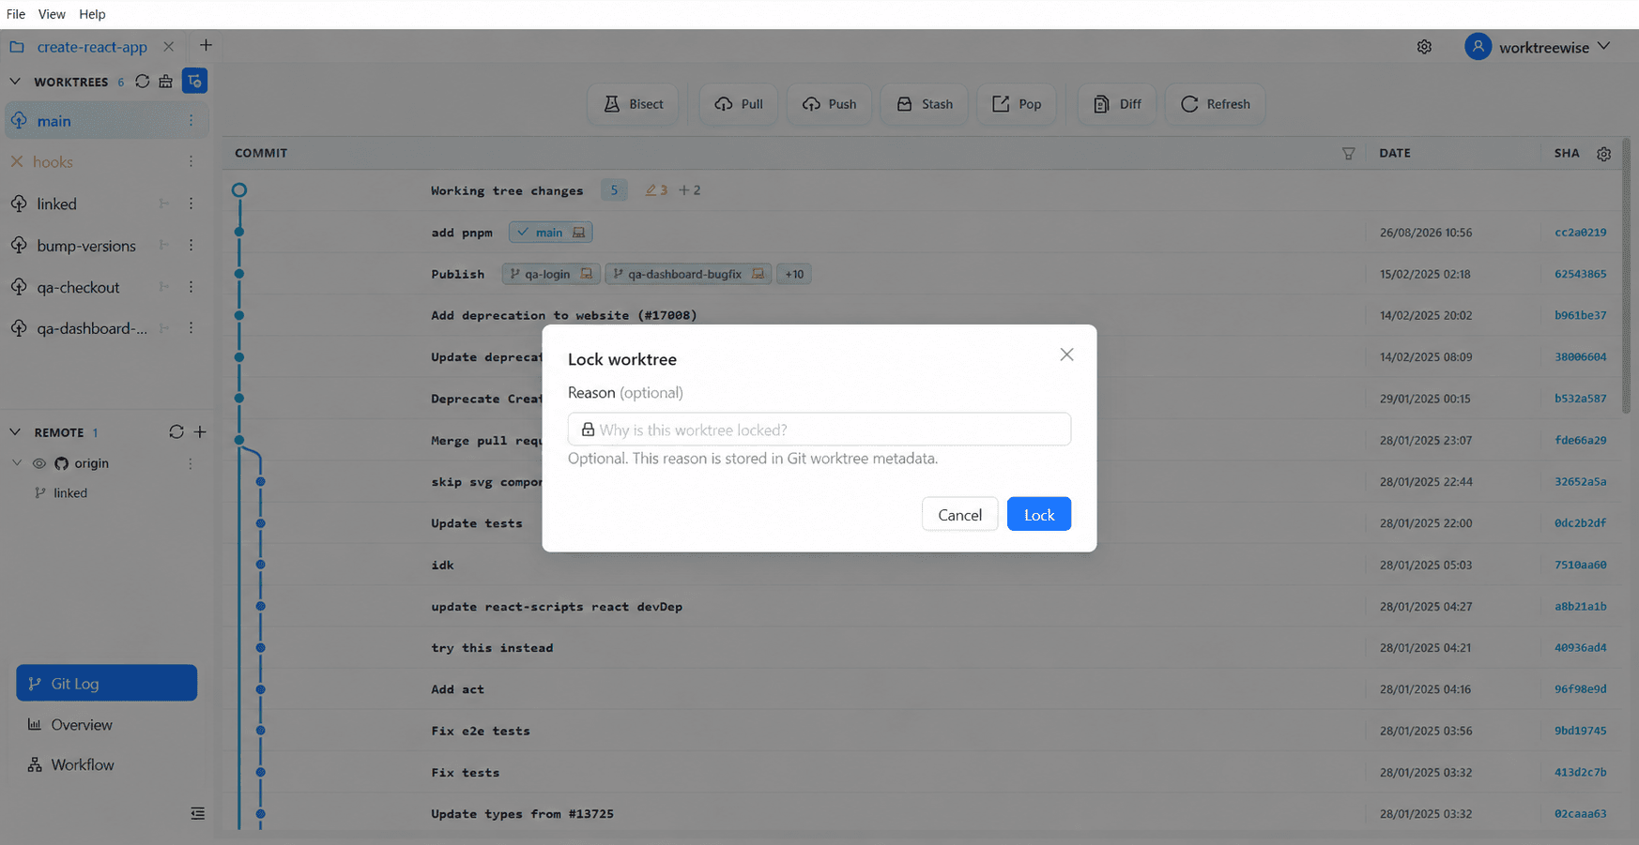Open the worktreewise account dropdown

point(1538,47)
